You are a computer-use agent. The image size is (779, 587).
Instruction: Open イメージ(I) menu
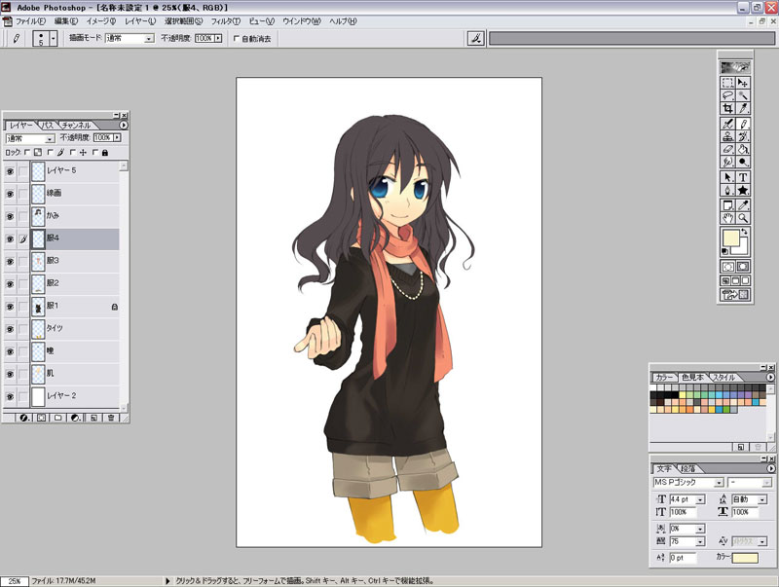click(101, 21)
